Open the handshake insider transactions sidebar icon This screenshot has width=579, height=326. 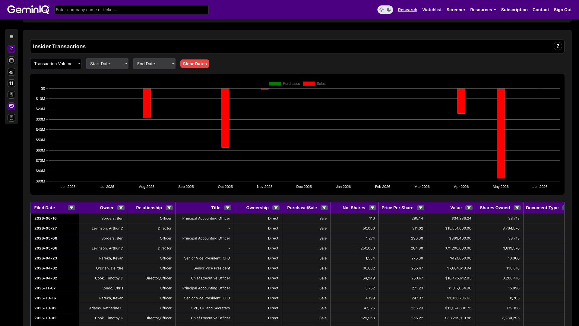[x=11, y=106]
